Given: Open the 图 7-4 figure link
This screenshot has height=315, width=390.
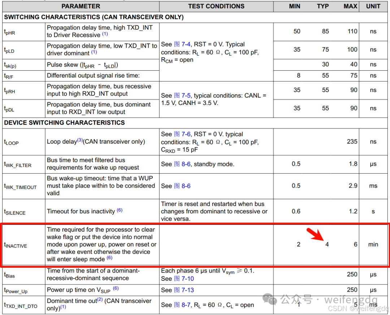Looking at the screenshot, I should coord(182,44).
